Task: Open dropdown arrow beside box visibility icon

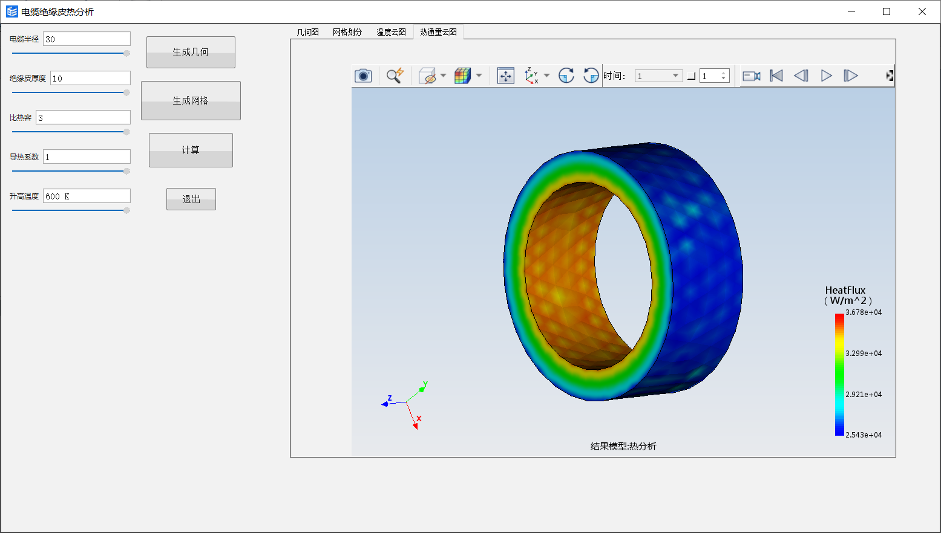Action: pyautogui.click(x=443, y=76)
